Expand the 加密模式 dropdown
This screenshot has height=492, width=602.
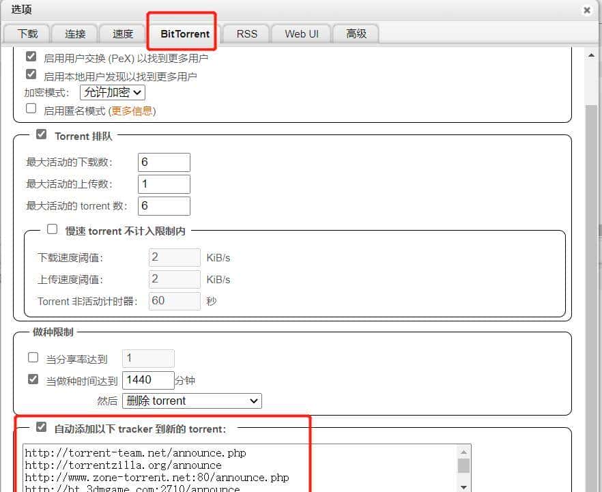coord(113,92)
